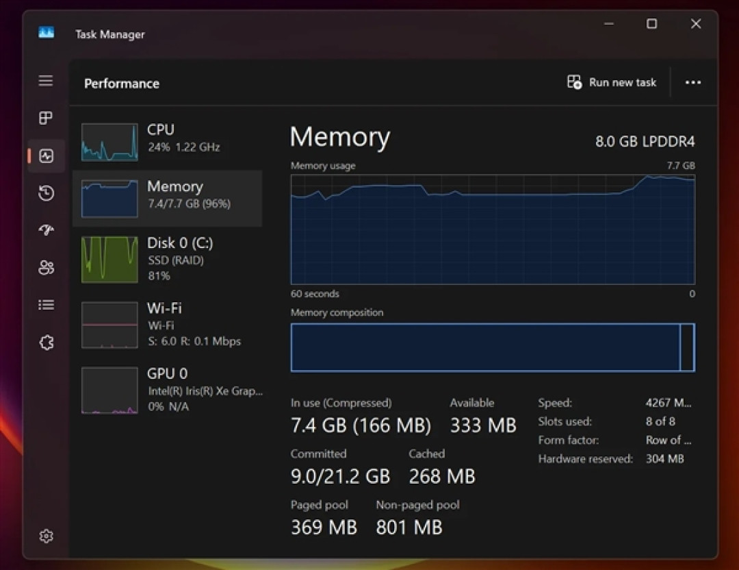
Task: Click Available value 333 MB
Action: coord(483,425)
